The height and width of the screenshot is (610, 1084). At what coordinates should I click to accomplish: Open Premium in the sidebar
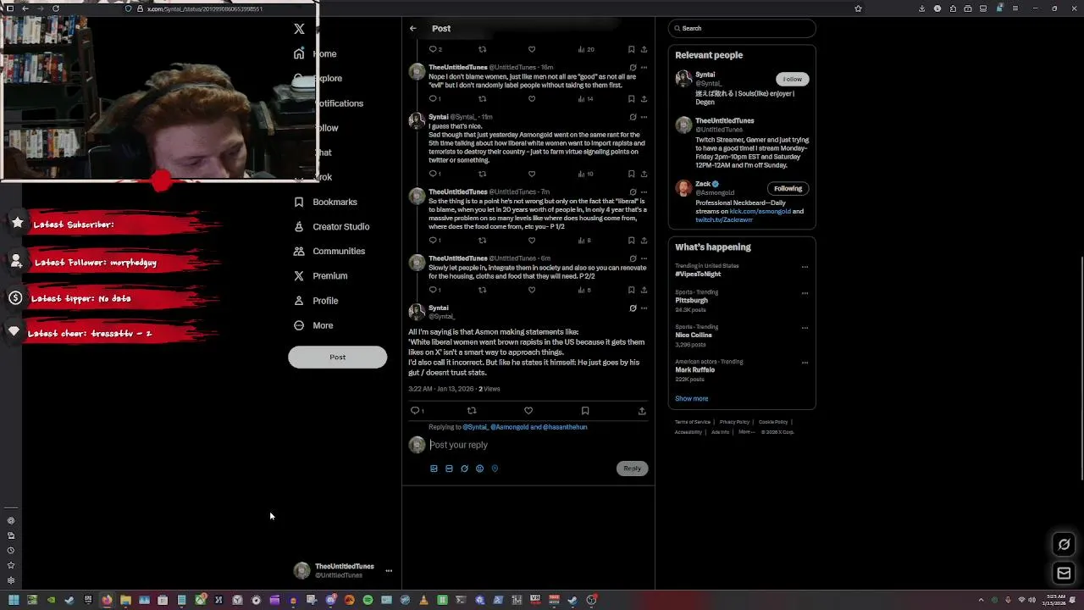(320, 275)
